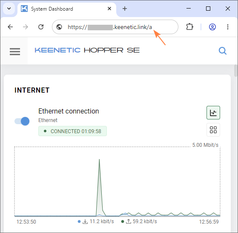Open the Chrome profile avatar
The height and width of the screenshot is (233, 238).
(x=212, y=27)
